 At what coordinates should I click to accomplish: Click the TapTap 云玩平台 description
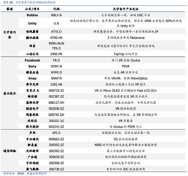tap(126, 54)
